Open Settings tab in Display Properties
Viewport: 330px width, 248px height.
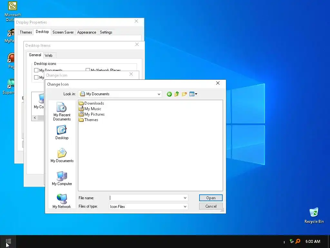(x=106, y=32)
